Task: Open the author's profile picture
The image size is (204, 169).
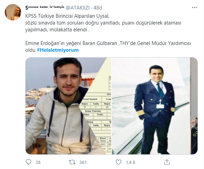Action: coord(13,12)
